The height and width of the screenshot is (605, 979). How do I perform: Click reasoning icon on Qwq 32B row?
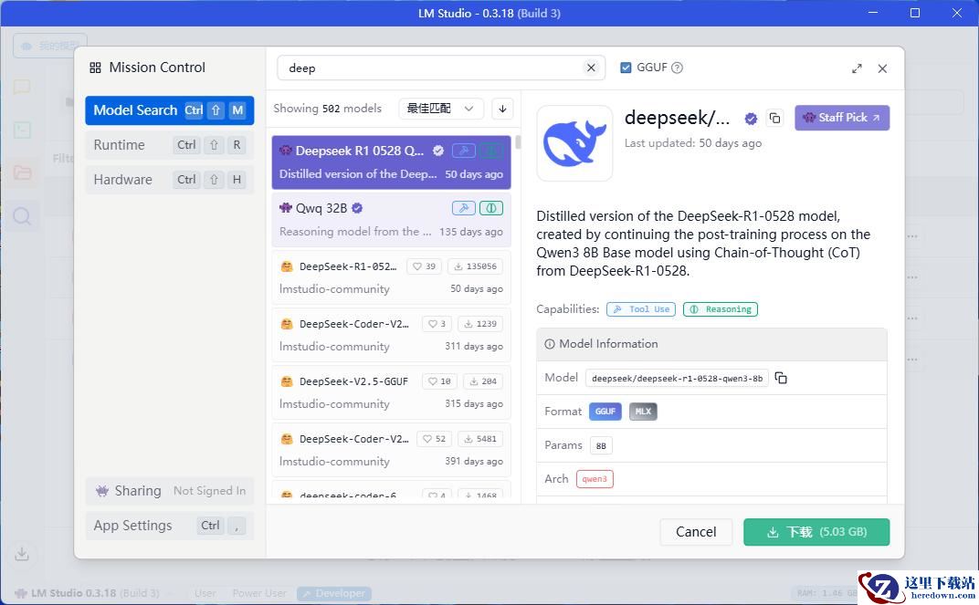point(490,208)
